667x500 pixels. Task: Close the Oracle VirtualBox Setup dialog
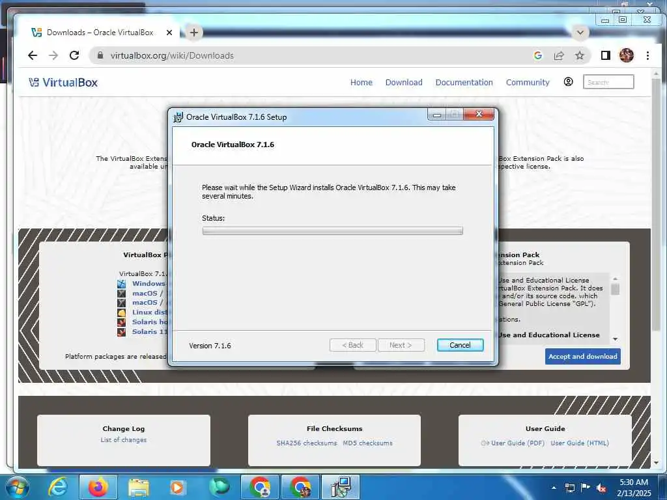(479, 114)
